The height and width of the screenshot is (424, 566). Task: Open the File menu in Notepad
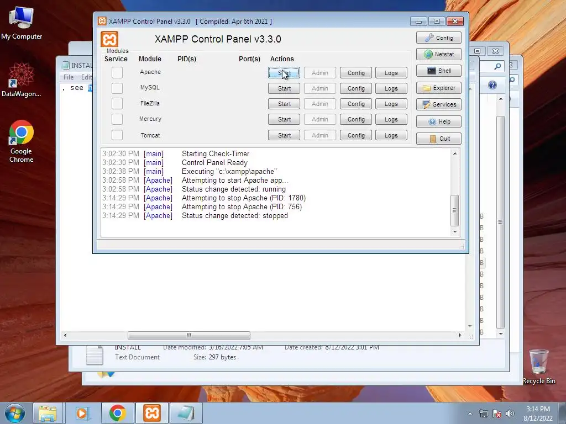tap(68, 77)
